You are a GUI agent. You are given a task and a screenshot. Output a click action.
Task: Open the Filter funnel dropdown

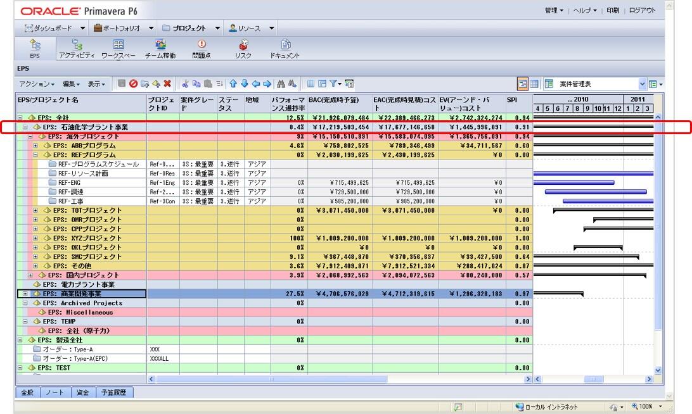coord(335,84)
